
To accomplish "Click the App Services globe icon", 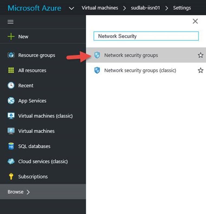I will tap(11, 101).
